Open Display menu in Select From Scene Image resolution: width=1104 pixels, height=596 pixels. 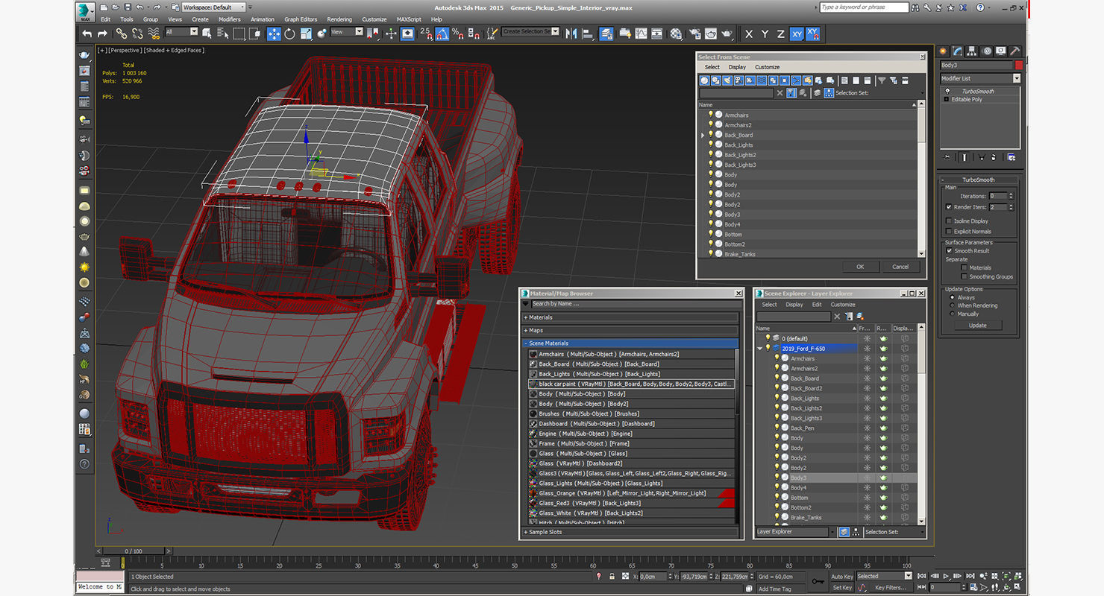point(737,67)
